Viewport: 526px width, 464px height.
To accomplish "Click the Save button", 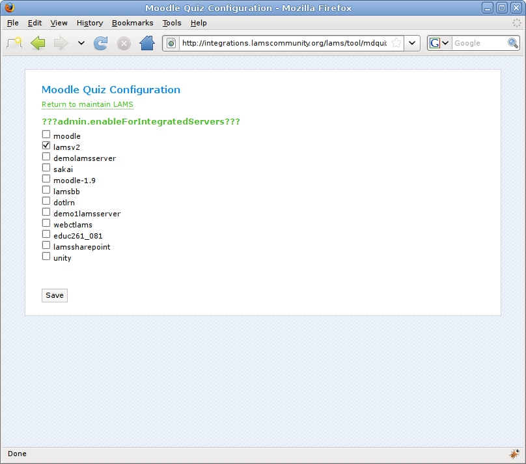I will 55,295.
